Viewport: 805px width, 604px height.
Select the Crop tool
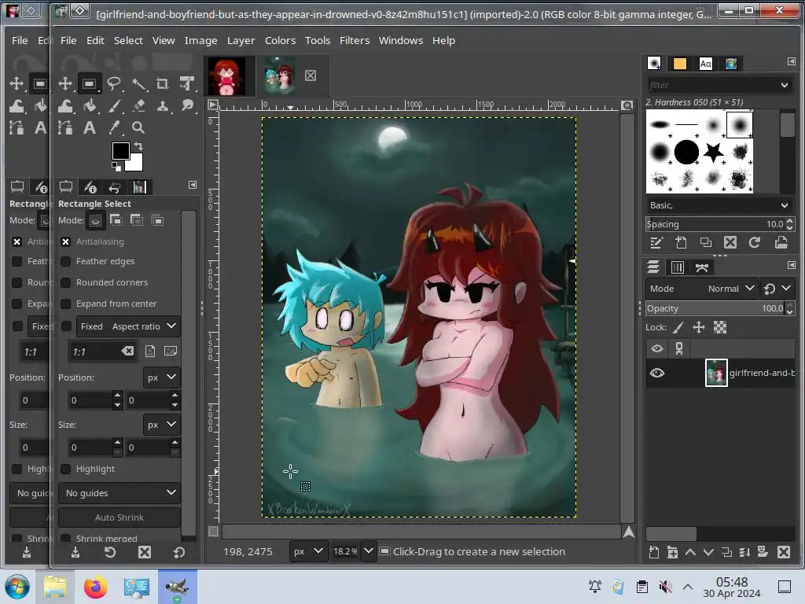pos(162,83)
